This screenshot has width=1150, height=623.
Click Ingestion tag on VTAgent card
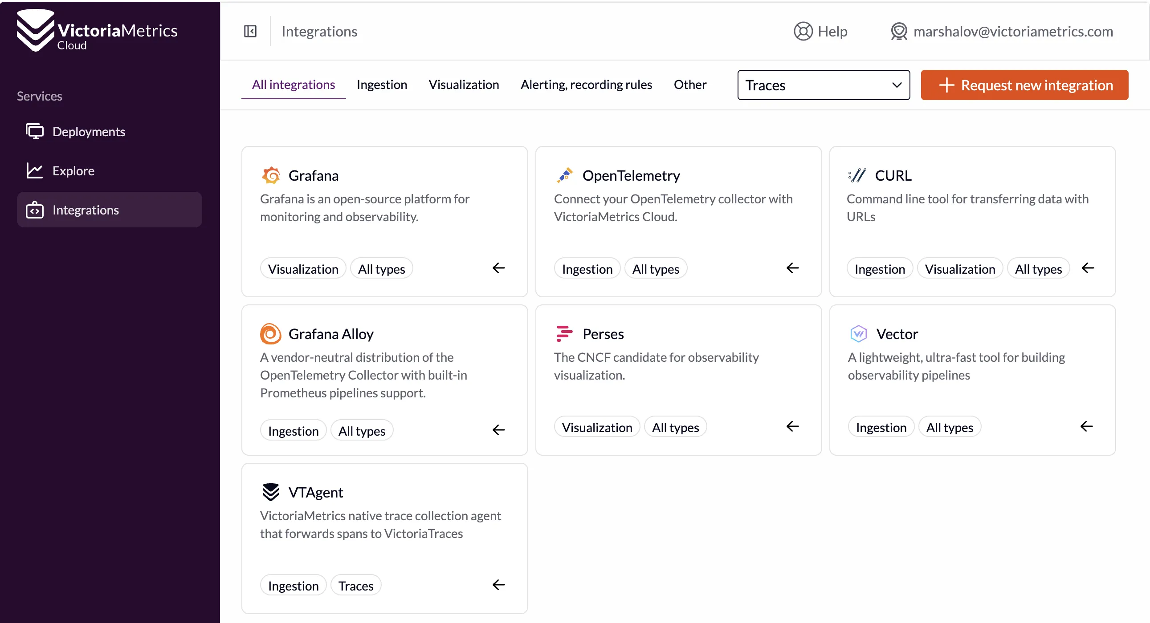[293, 585]
